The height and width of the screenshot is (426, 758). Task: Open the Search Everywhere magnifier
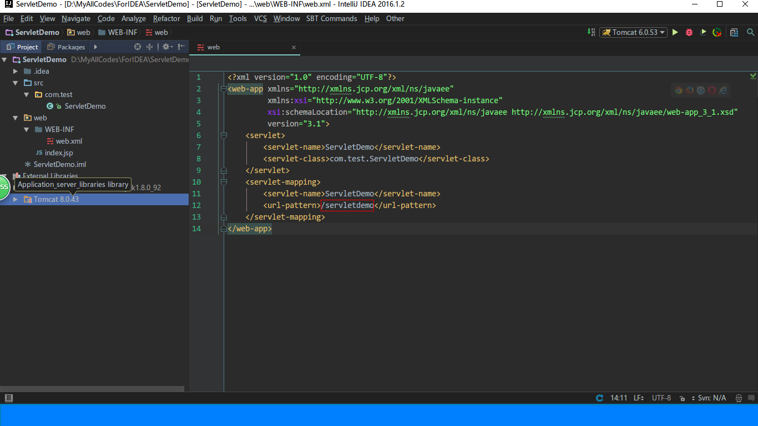pos(750,32)
